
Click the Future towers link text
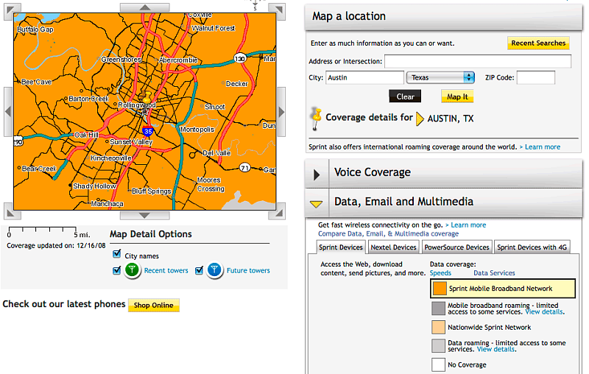248,270
